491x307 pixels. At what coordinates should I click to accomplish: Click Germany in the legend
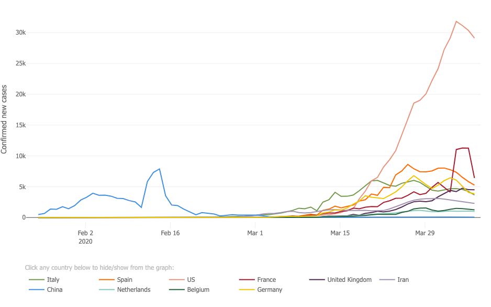coord(270,290)
